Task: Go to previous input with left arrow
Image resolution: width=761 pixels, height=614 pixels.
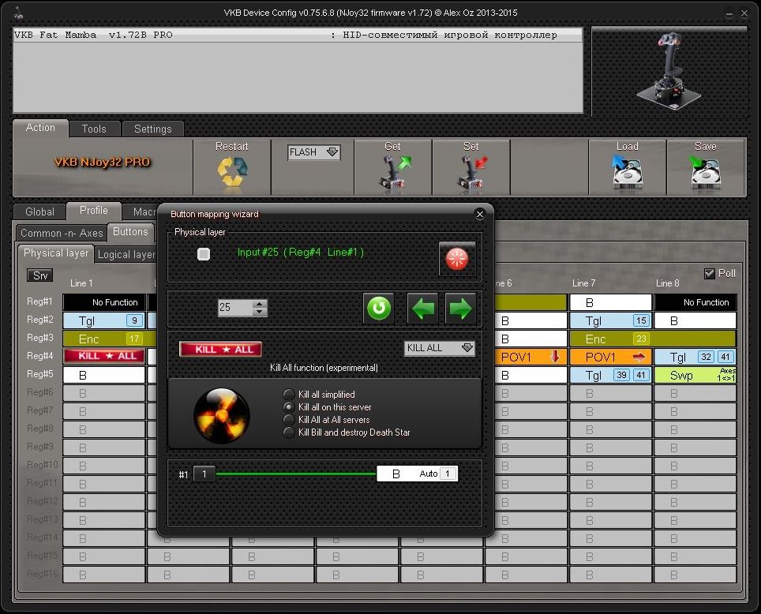Action: 422,309
